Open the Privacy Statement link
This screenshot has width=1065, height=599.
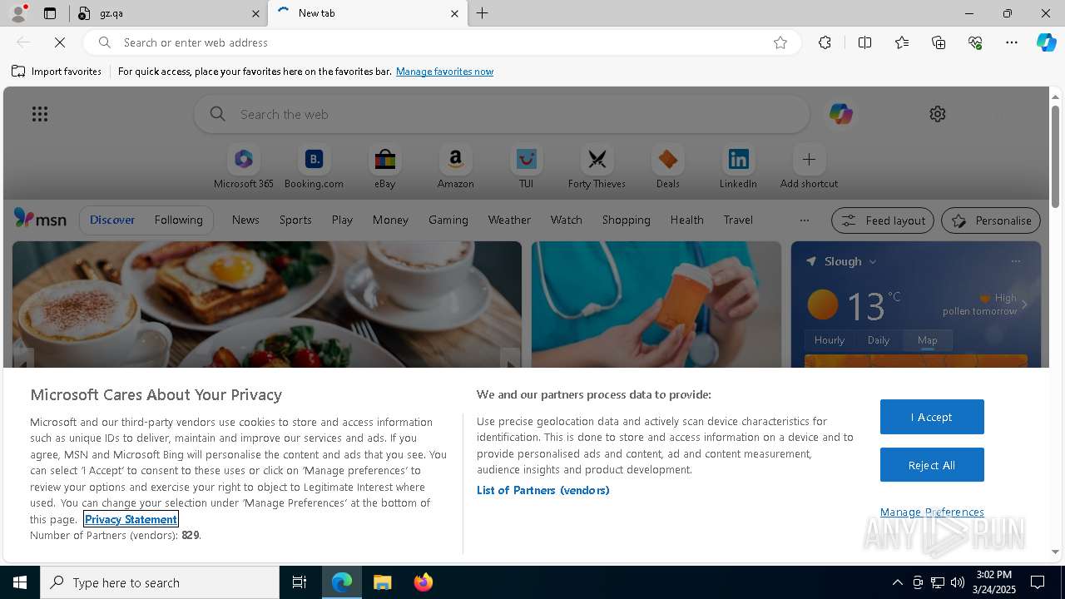[x=131, y=519]
